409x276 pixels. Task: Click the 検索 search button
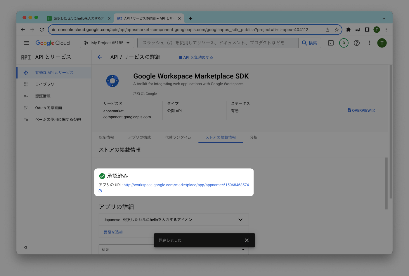(310, 43)
